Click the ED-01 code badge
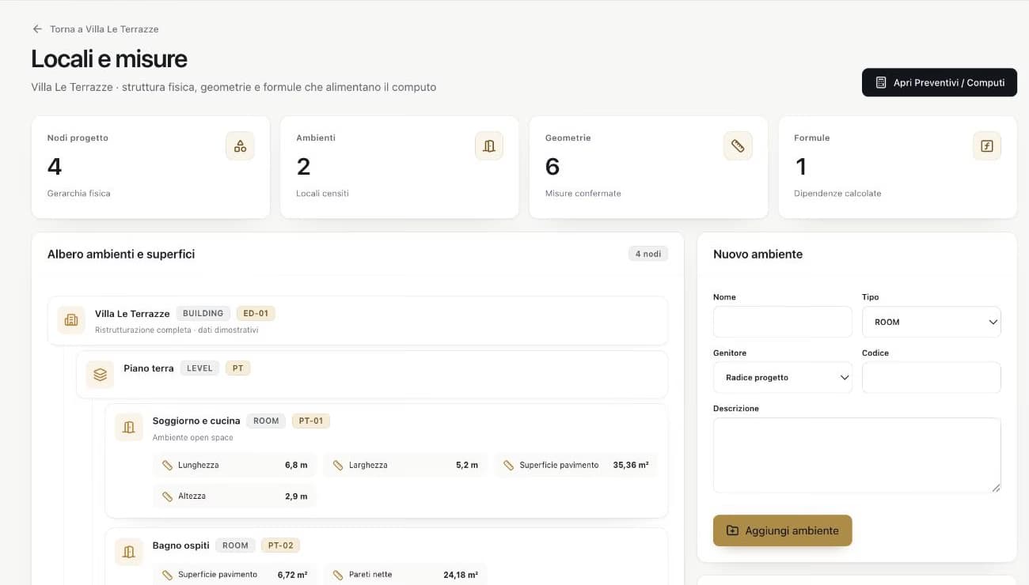This screenshot has height=585, width=1029. [x=256, y=313]
